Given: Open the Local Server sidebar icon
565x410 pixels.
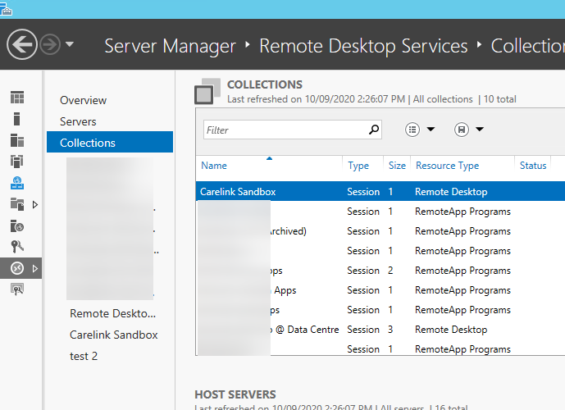Looking at the screenshot, I should [17, 119].
